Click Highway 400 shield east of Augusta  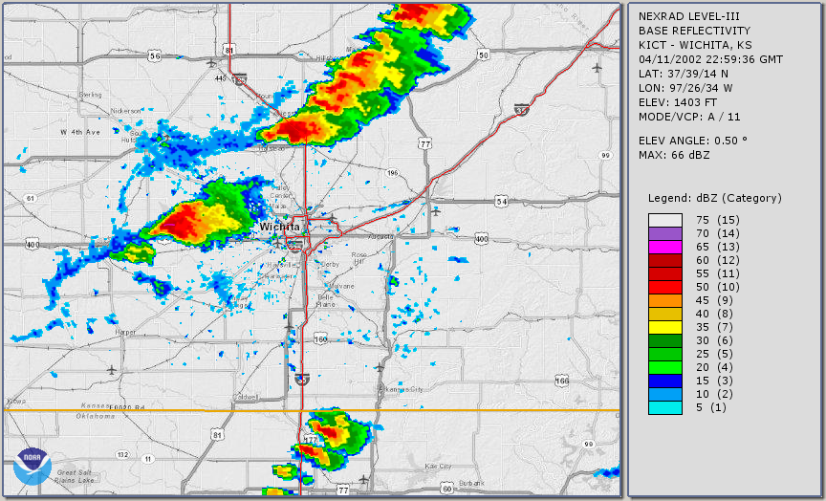click(481, 239)
